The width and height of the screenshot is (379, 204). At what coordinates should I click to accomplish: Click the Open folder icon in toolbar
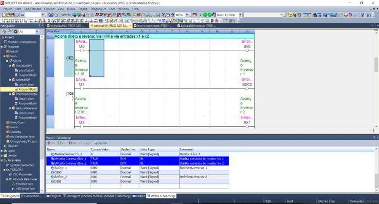coord(7,15)
